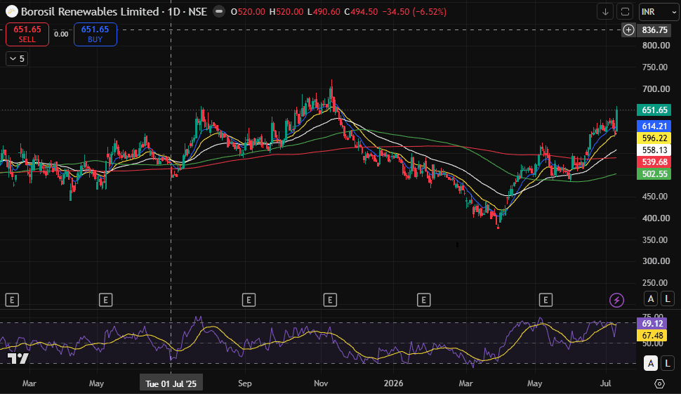681x394 pixels.
Task: Click the BUY 651.65 button
Action: pyautogui.click(x=95, y=34)
